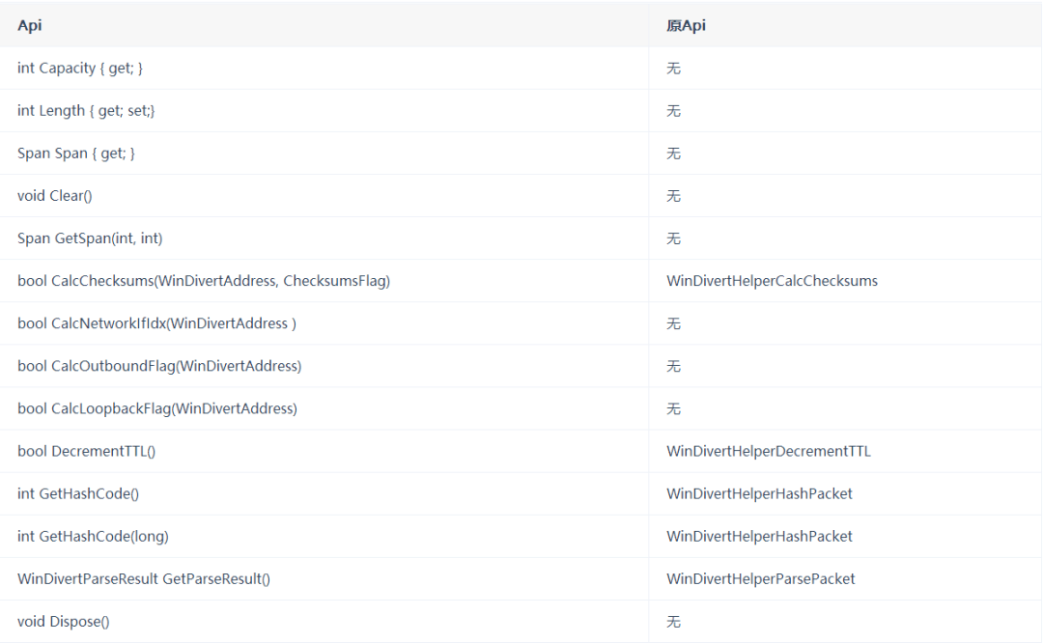Select the "bool CalcLoopbackFlag" method cell
This screenshot has width=1043, height=643.
tap(157, 408)
